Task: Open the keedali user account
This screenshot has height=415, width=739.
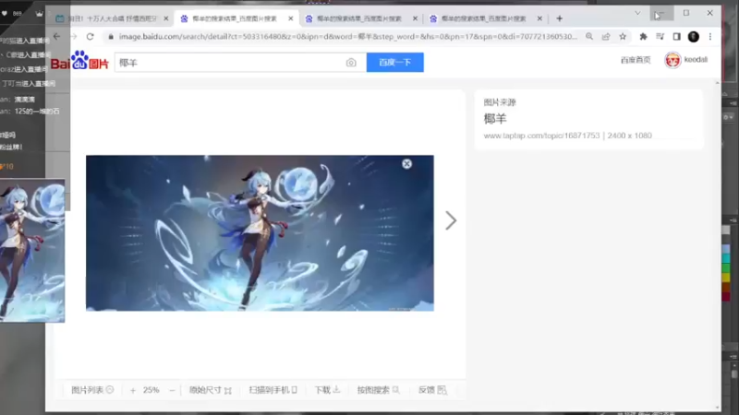Action: (696, 60)
